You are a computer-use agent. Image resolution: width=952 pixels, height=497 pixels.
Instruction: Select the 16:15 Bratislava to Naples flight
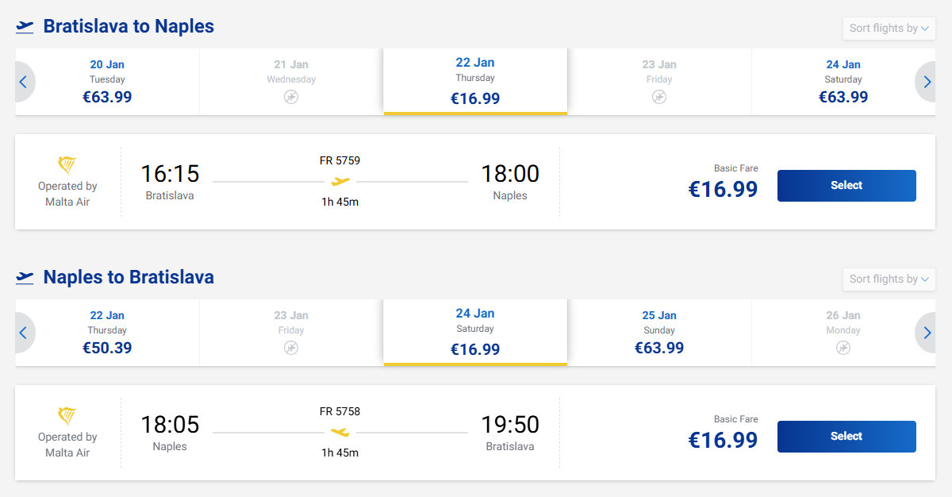pyautogui.click(x=846, y=186)
